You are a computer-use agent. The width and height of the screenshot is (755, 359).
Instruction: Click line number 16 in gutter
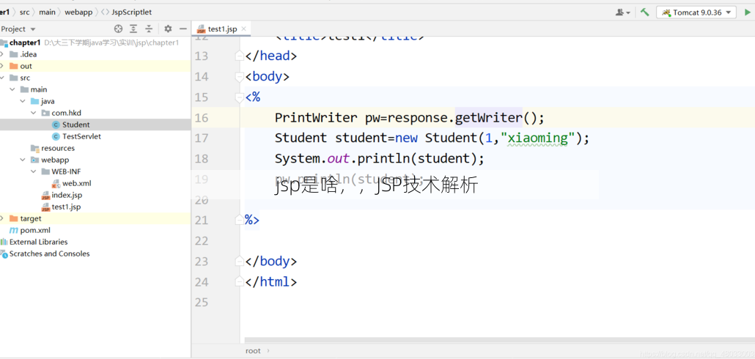click(x=202, y=118)
